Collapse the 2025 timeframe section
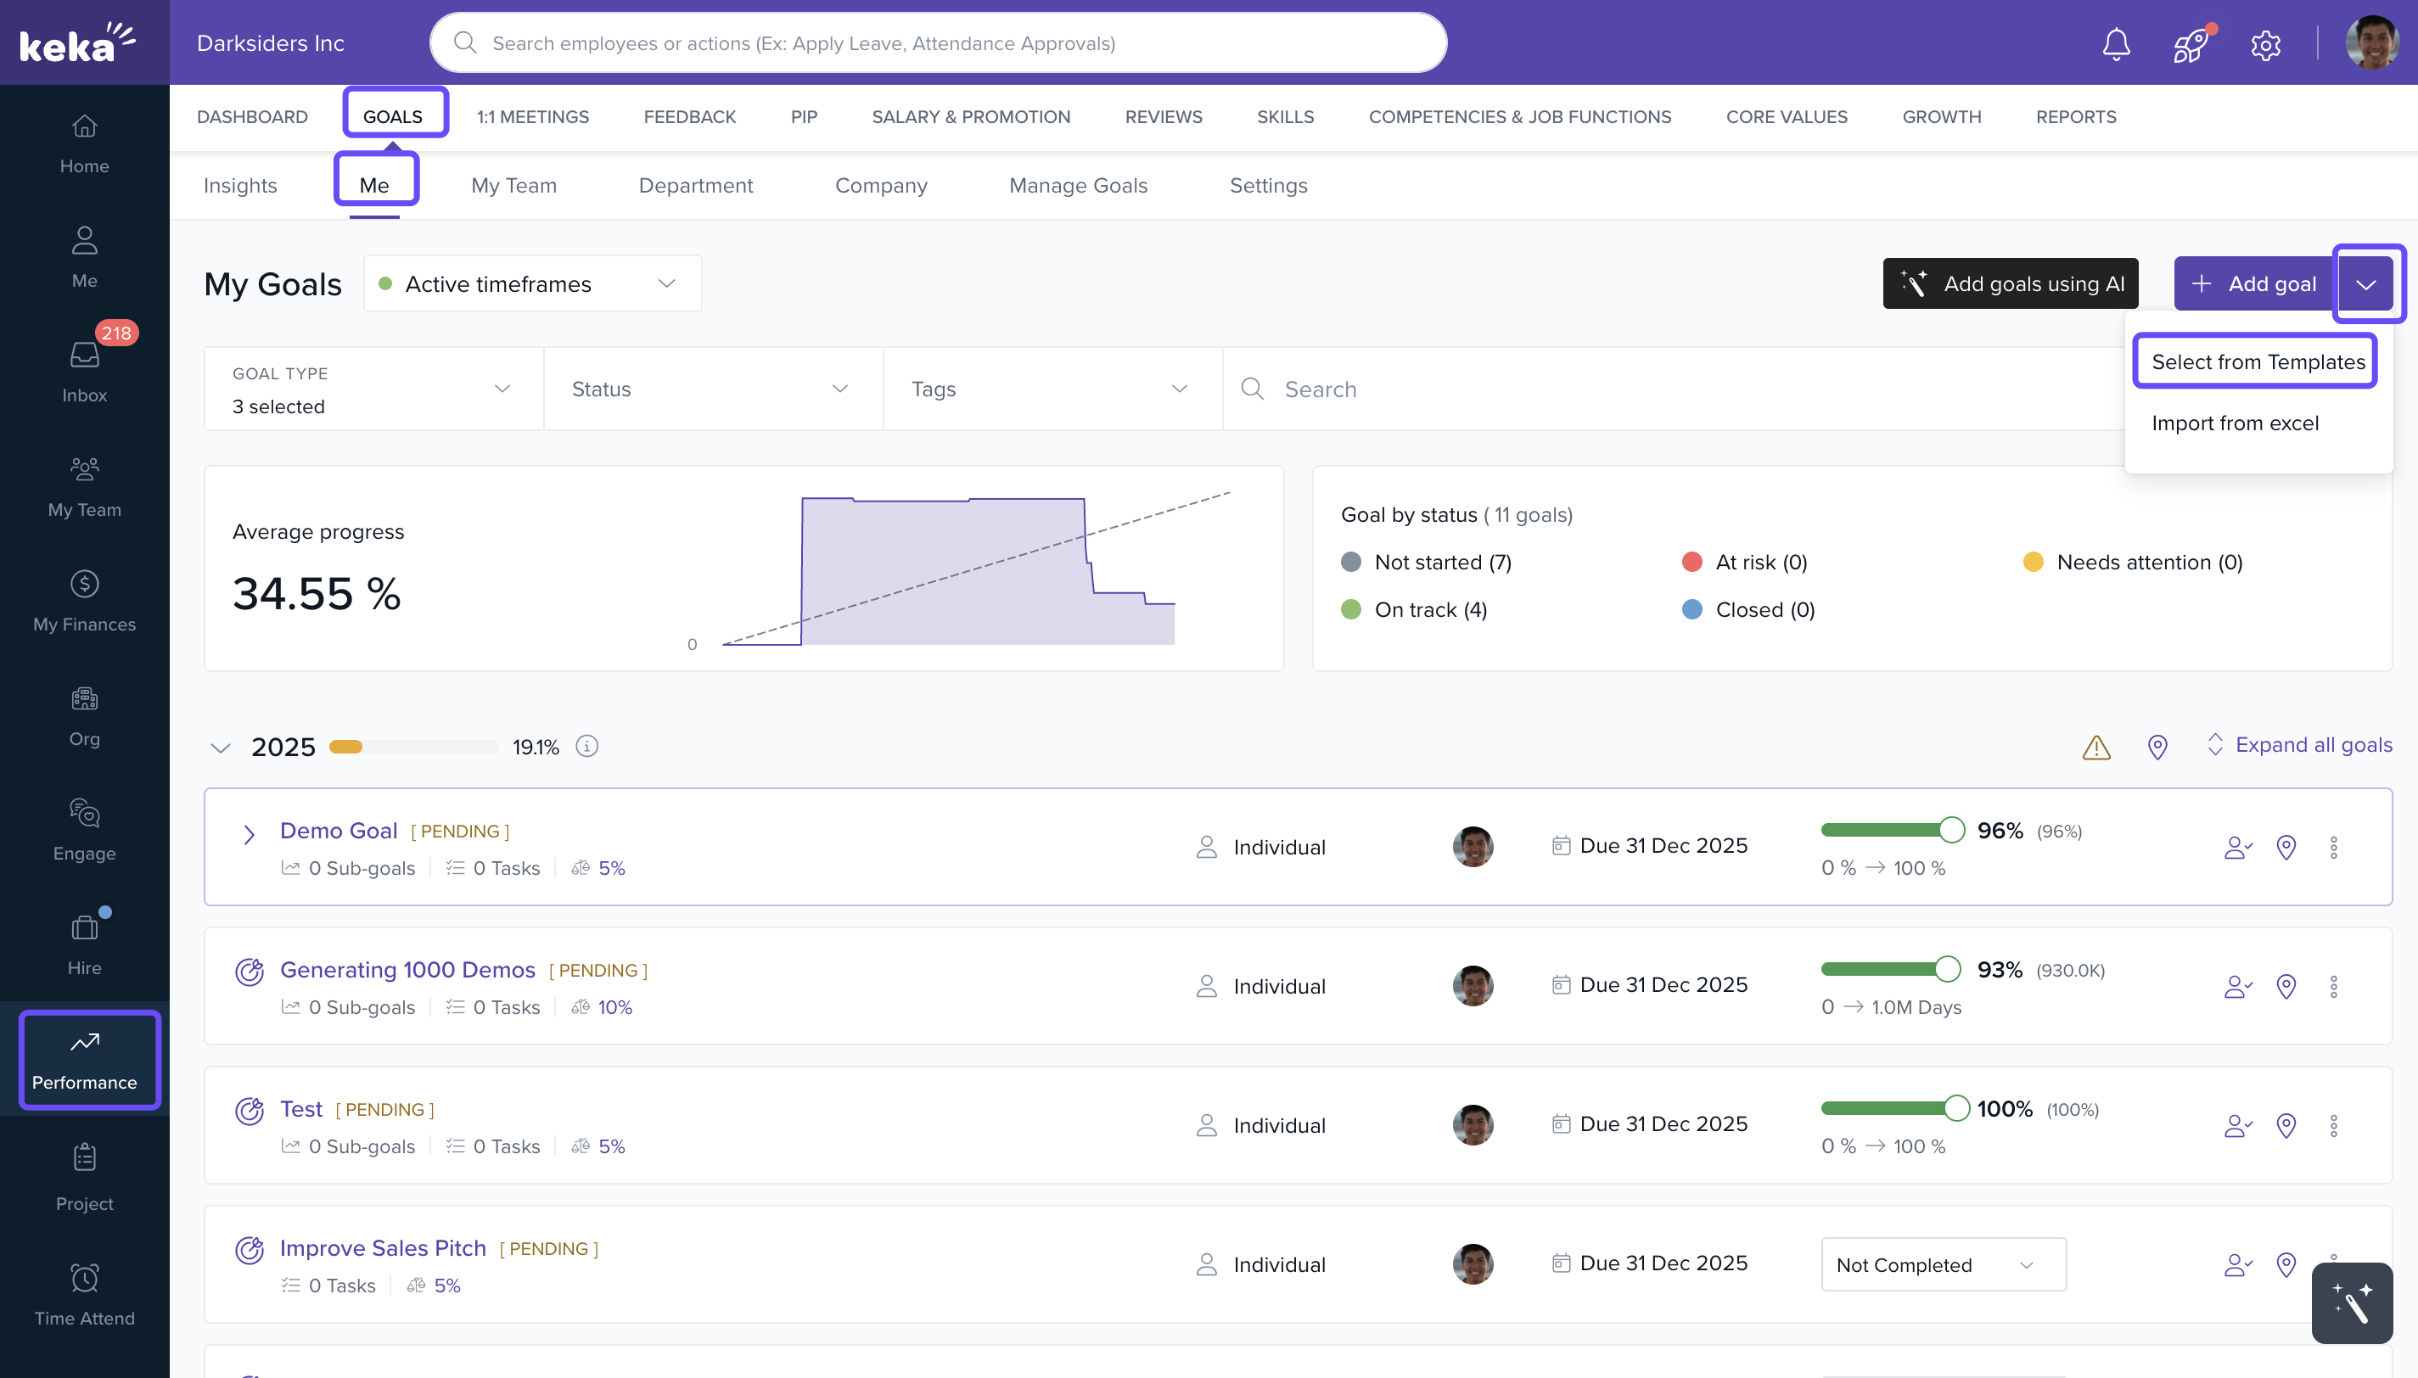The width and height of the screenshot is (2418, 1378). point(221,748)
